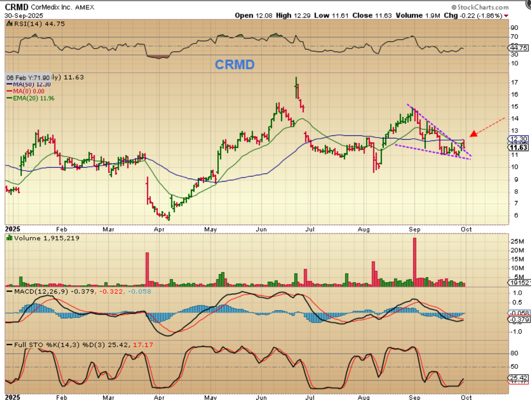
Task: Click the copyright symbol beside StockCharts.com
Action: [x=454, y=8]
